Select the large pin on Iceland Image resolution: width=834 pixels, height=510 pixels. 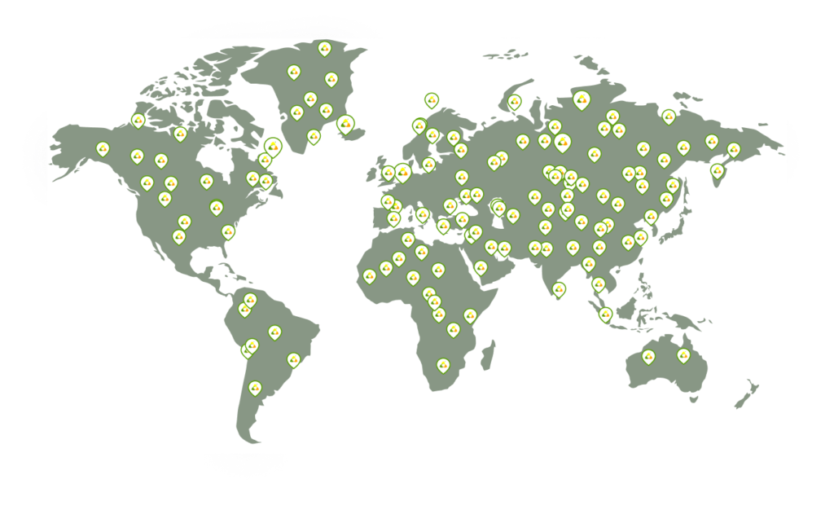pyautogui.click(x=345, y=125)
